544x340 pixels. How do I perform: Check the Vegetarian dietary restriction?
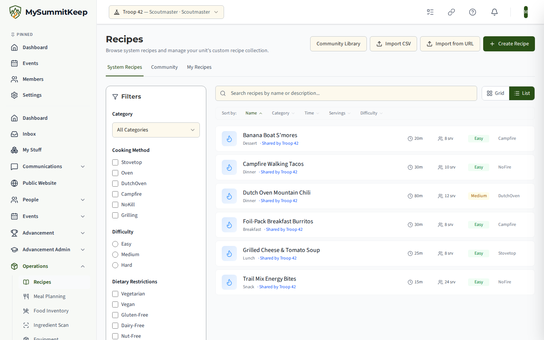115,294
